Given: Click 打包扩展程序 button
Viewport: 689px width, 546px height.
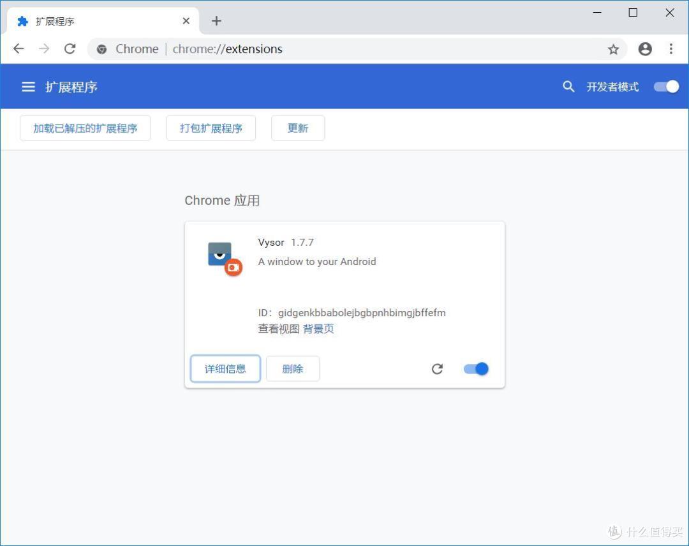Looking at the screenshot, I should pos(211,128).
